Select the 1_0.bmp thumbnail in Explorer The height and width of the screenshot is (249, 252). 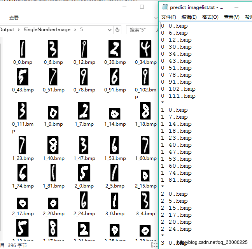pyautogui.click(x=53, y=113)
